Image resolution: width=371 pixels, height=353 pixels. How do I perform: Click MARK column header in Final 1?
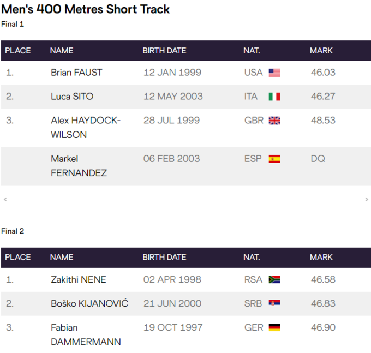click(x=321, y=51)
